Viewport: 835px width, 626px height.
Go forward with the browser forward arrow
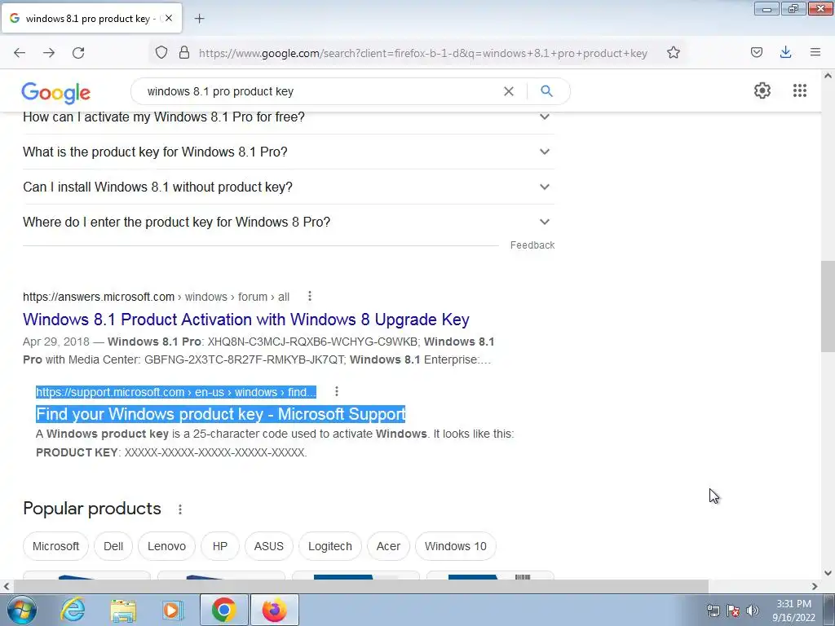(49, 53)
